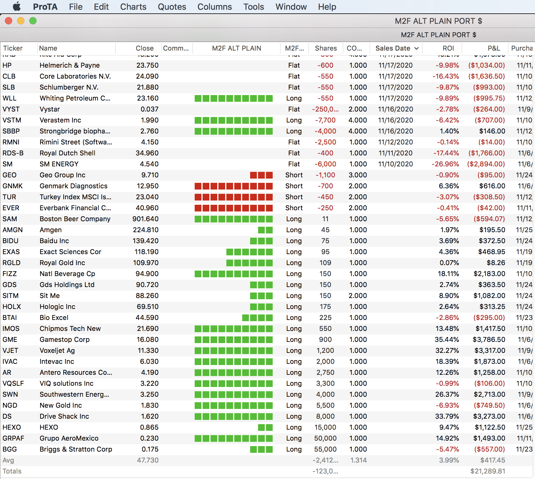
Task: Open the Columns menu
Action: click(214, 7)
